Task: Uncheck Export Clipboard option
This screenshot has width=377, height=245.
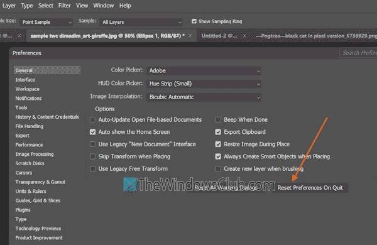Action: [x=218, y=132]
